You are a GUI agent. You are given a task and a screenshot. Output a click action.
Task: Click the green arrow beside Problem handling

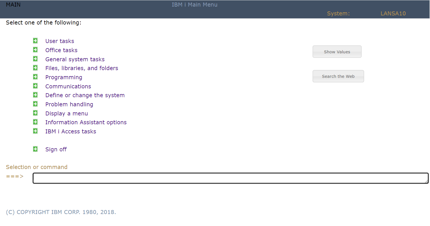tap(35, 104)
